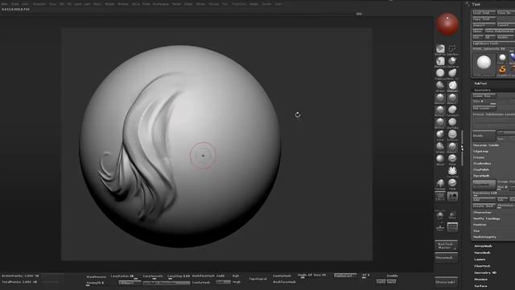This screenshot has width=515, height=290.
Task: Select the Inflat brush icon
Action: coord(440,135)
